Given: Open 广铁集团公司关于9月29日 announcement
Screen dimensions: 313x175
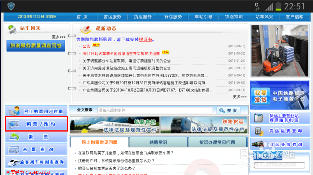Looking at the screenshot, I should [145, 83].
